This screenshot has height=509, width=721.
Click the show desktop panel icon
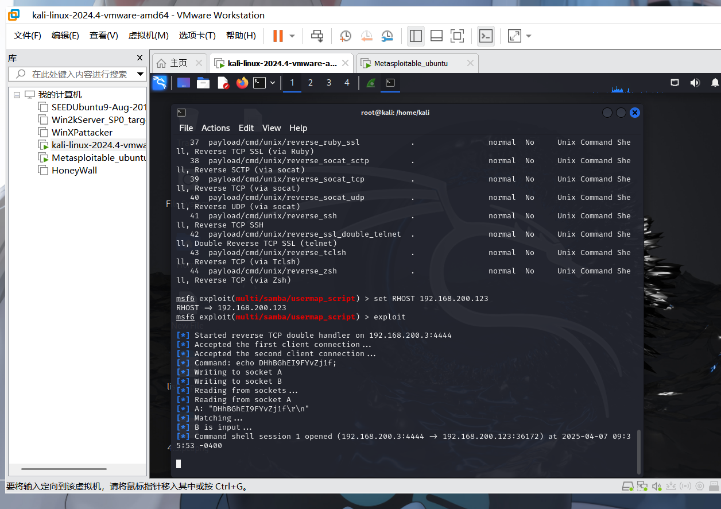point(184,83)
